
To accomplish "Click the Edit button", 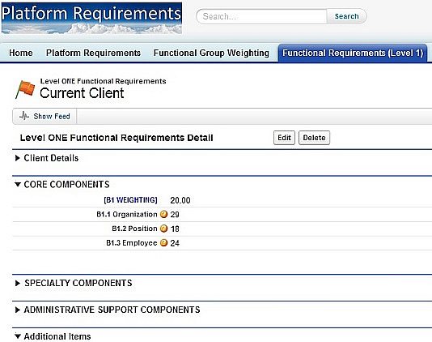I will pos(284,138).
